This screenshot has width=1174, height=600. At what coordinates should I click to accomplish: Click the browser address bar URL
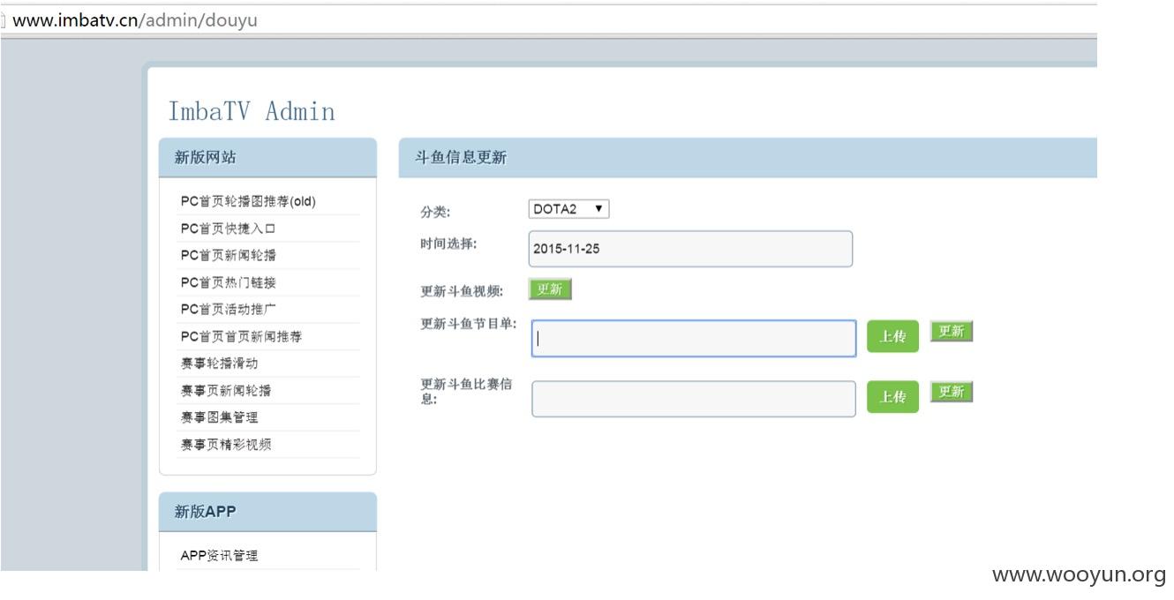[x=135, y=19]
